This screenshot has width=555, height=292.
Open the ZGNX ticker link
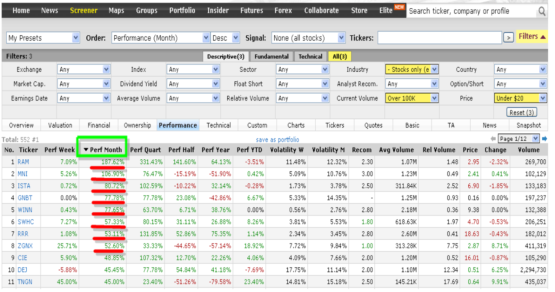(25, 246)
